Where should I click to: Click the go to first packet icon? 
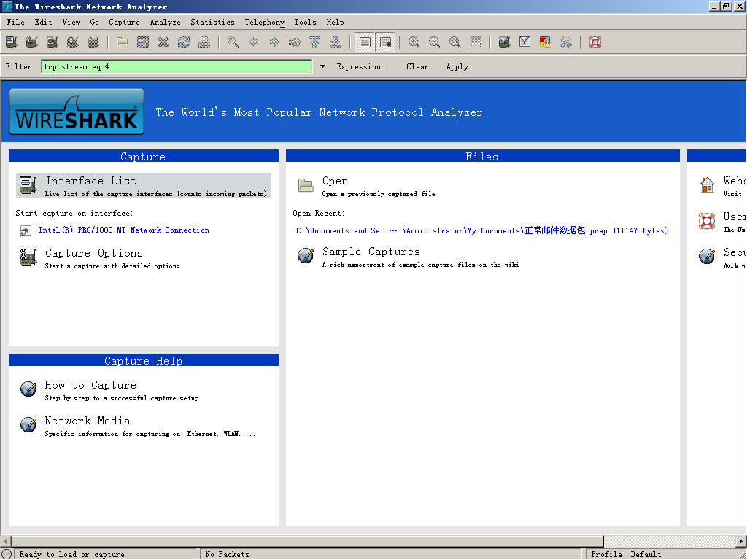coord(315,42)
